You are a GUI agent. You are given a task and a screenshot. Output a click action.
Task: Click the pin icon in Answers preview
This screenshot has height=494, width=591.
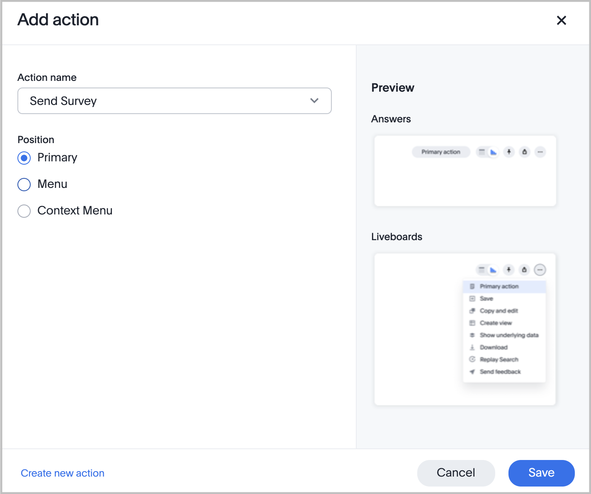click(509, 152)
